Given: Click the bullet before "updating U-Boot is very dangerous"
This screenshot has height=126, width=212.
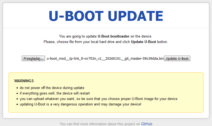Looking at the screenshot, I should point(17,104).
